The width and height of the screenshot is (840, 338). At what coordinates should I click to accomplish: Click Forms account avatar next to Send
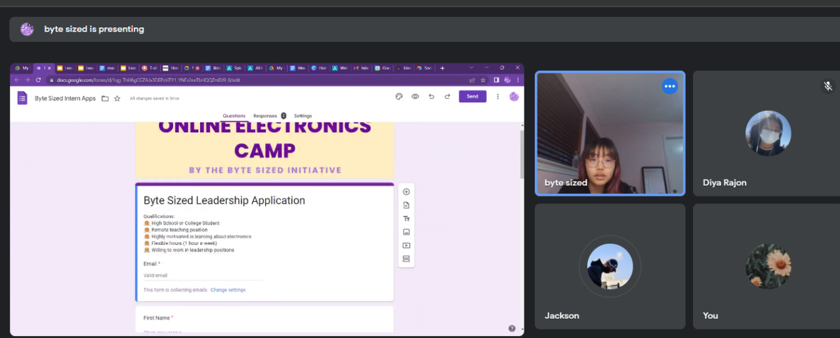[x=514, y=96]
